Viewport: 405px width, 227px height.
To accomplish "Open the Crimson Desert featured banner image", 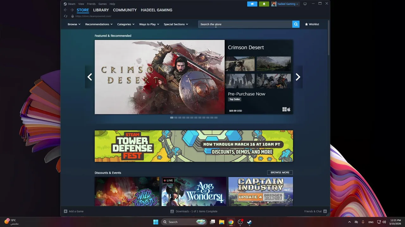I will click(x=159, y=77).
